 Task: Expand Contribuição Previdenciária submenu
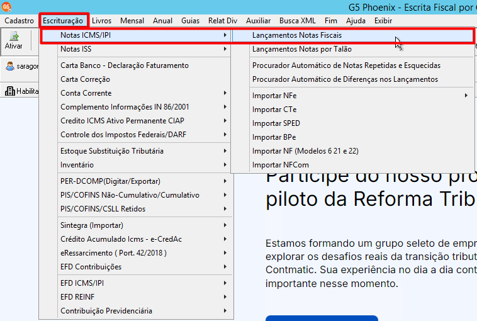coord(136,311)
